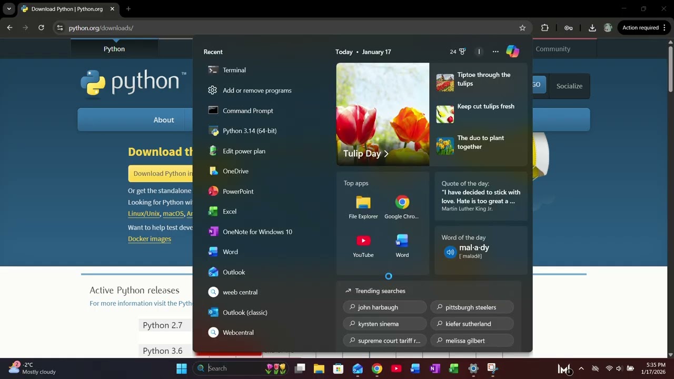Screen dimensions: 674x379
Task: Open About menu on python.org
Action: [x=164, y=120]
